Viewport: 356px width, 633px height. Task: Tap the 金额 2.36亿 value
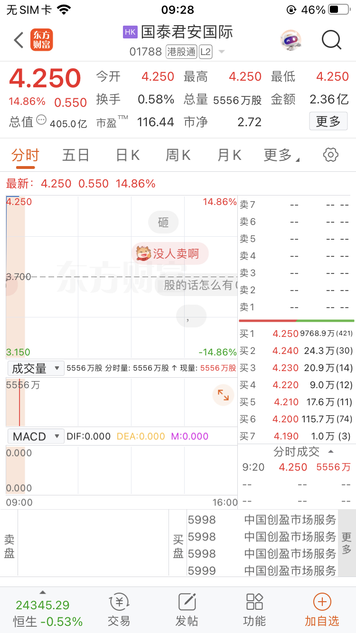point(329,99)
